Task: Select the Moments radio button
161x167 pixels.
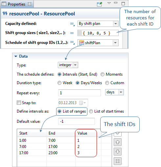Action: pyautogui.click(x=103, y=74)
